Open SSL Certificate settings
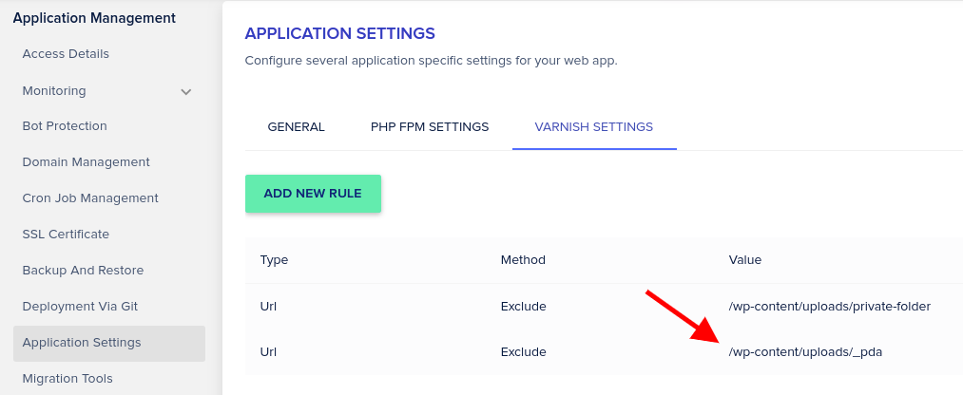963x395 pixels. pos(66,235)
